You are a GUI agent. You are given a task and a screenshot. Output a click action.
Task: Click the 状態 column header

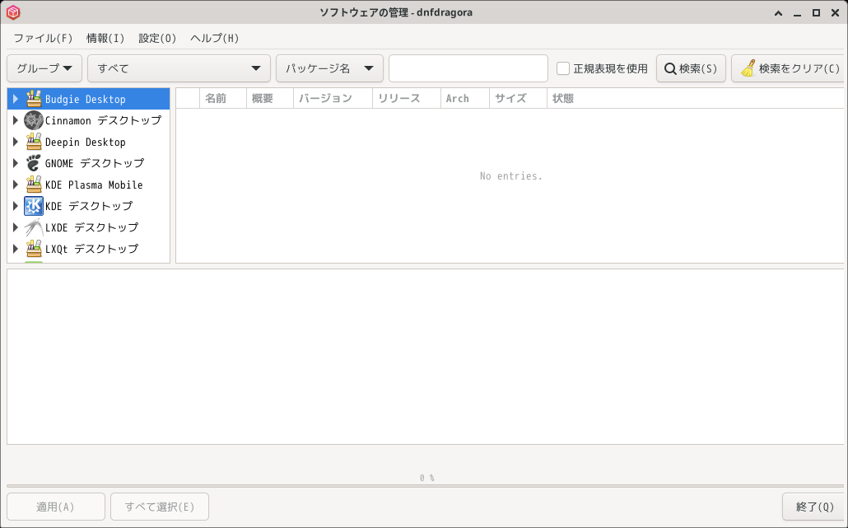[696, 99]
